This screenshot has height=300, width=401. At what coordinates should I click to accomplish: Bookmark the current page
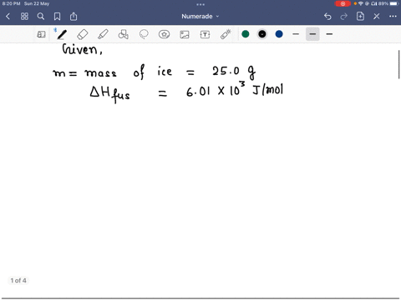[57, 17]
